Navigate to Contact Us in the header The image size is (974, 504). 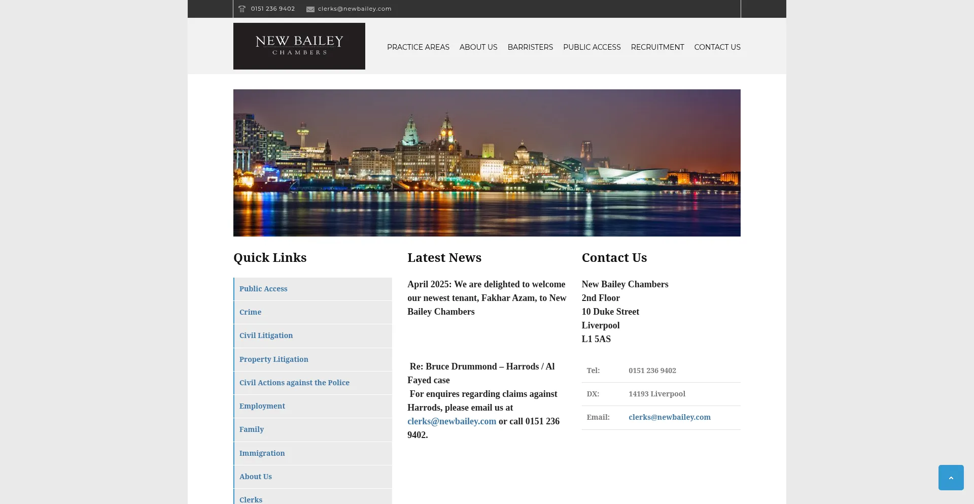pyautogui.click(x=717, y=47)
